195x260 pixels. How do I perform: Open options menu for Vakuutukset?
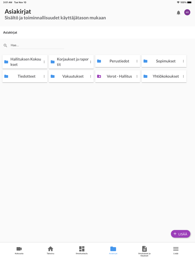pyautogui.click(x=90, y=76)
